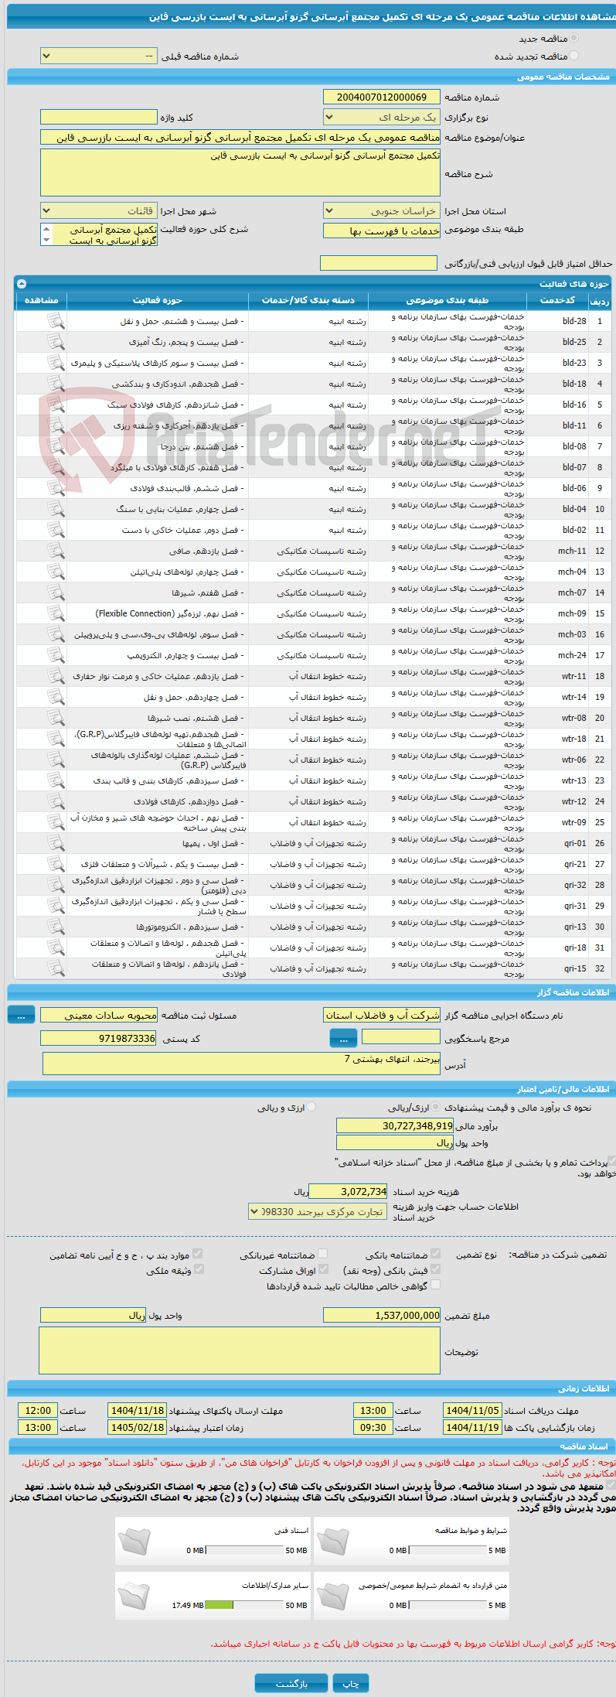Toggle the property deed (وثیقه ملکی) checkbox

point(199,1269)
